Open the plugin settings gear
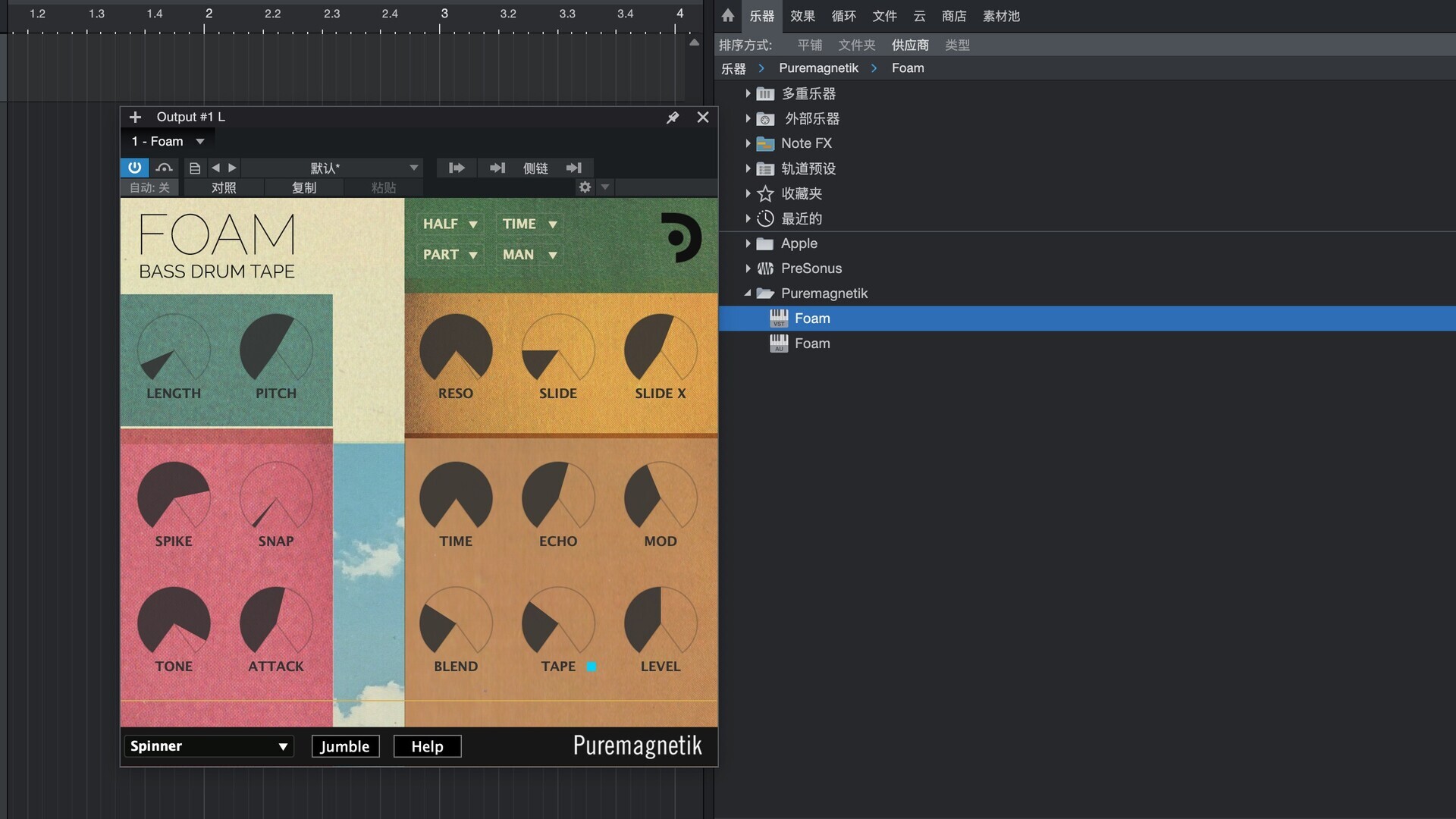Screen dimensions: 1456x819 click(x=585, y=187)
